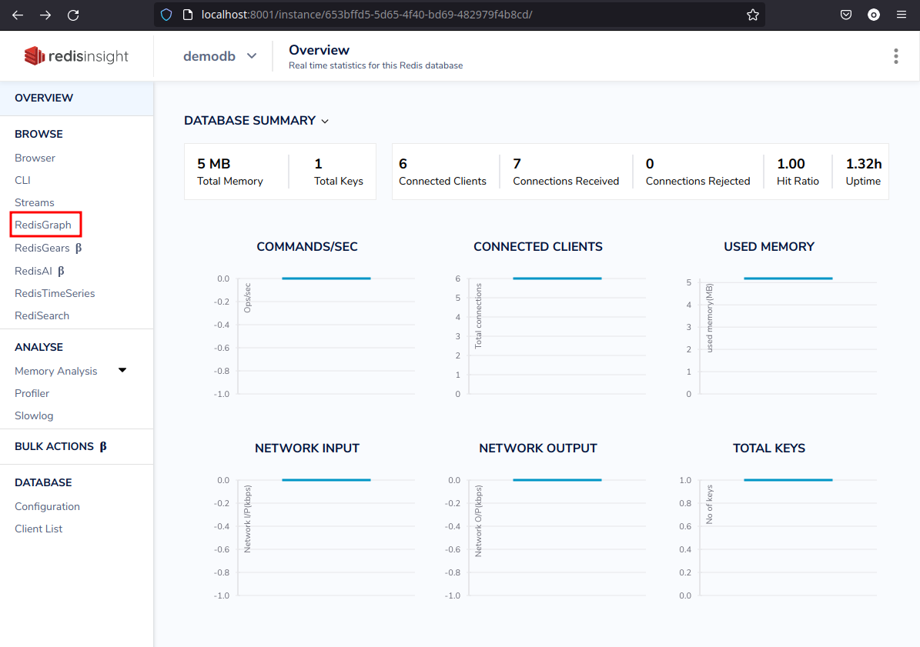This screenshot has width=920, height=647.
Task: Click the Network Input chart title
Action: 307,449
